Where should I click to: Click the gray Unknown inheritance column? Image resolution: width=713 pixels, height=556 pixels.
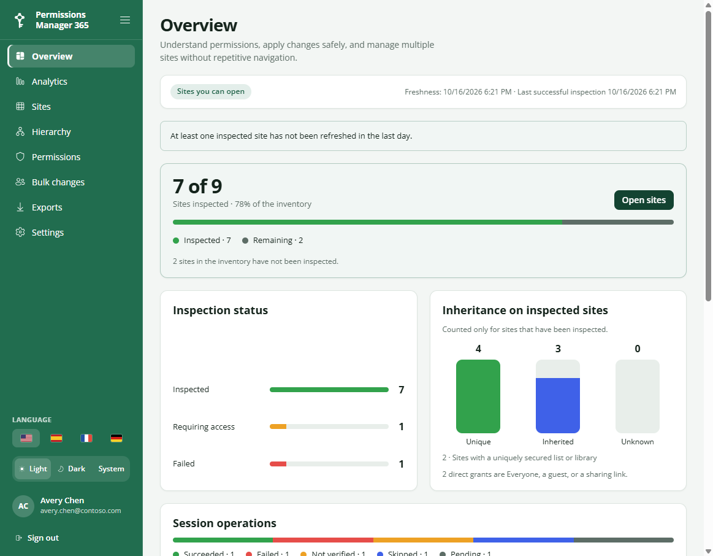click(637, 396)
